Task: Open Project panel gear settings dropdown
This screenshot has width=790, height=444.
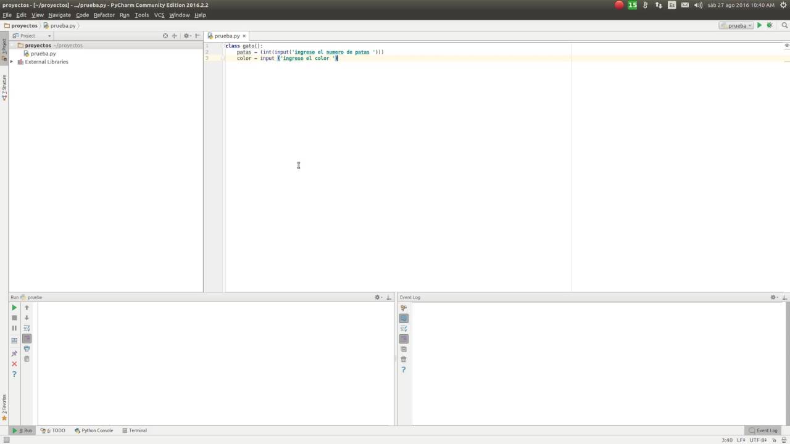Action: pyautogui.click(x=187, y=36)
